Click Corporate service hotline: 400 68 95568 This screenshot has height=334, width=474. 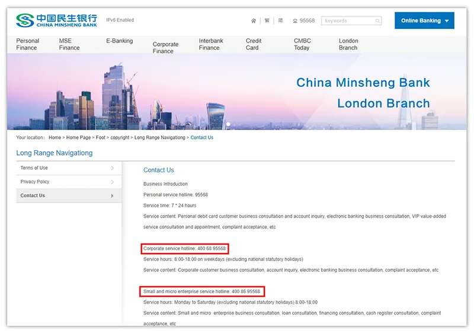point(184,249)
